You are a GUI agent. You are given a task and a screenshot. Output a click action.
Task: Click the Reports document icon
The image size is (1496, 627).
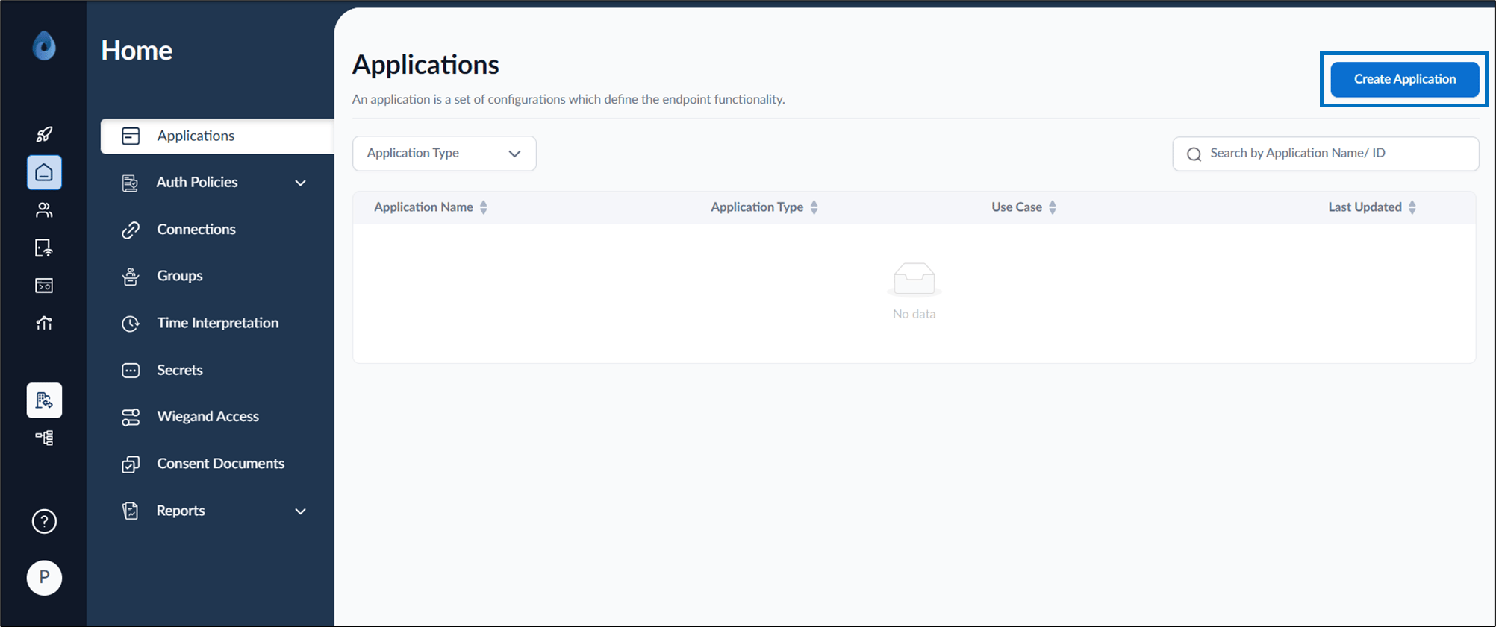[131, 511]
